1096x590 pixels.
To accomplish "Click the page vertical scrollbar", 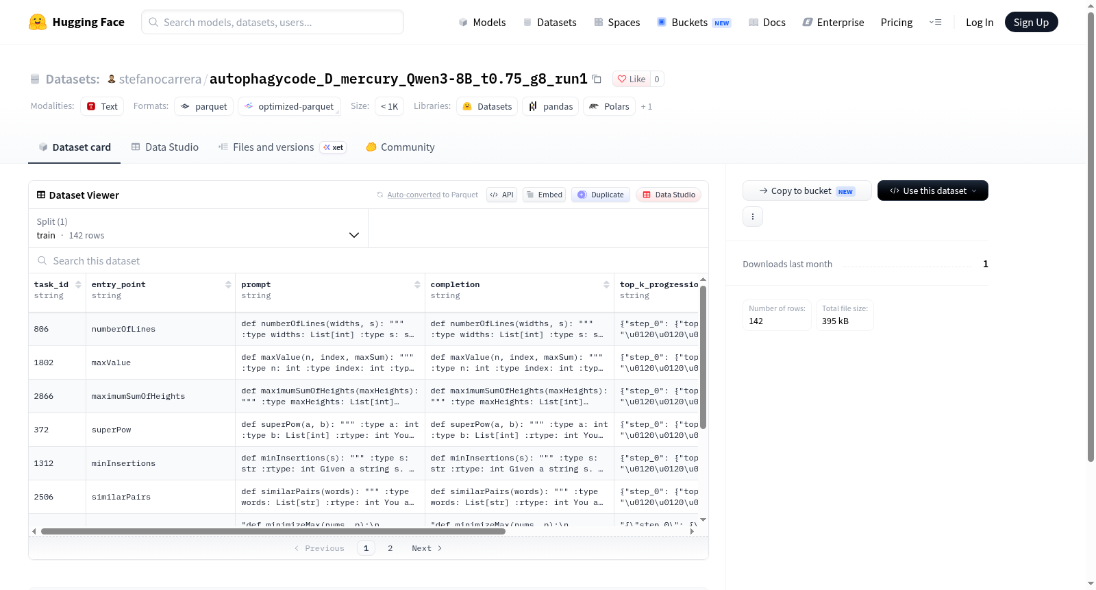I will coord(1091,236).
